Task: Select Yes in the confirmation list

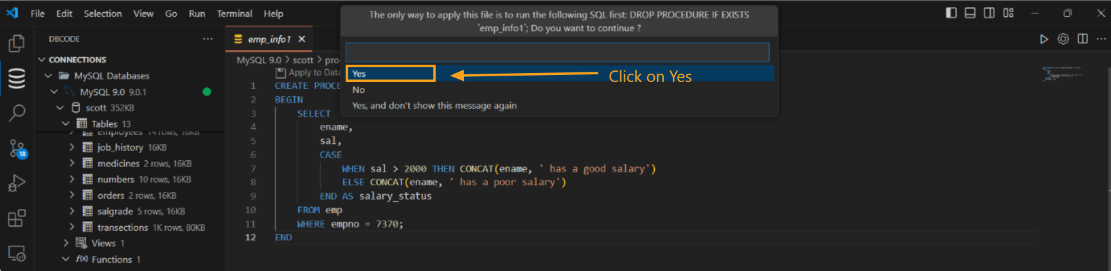Action: pos(390,74)
